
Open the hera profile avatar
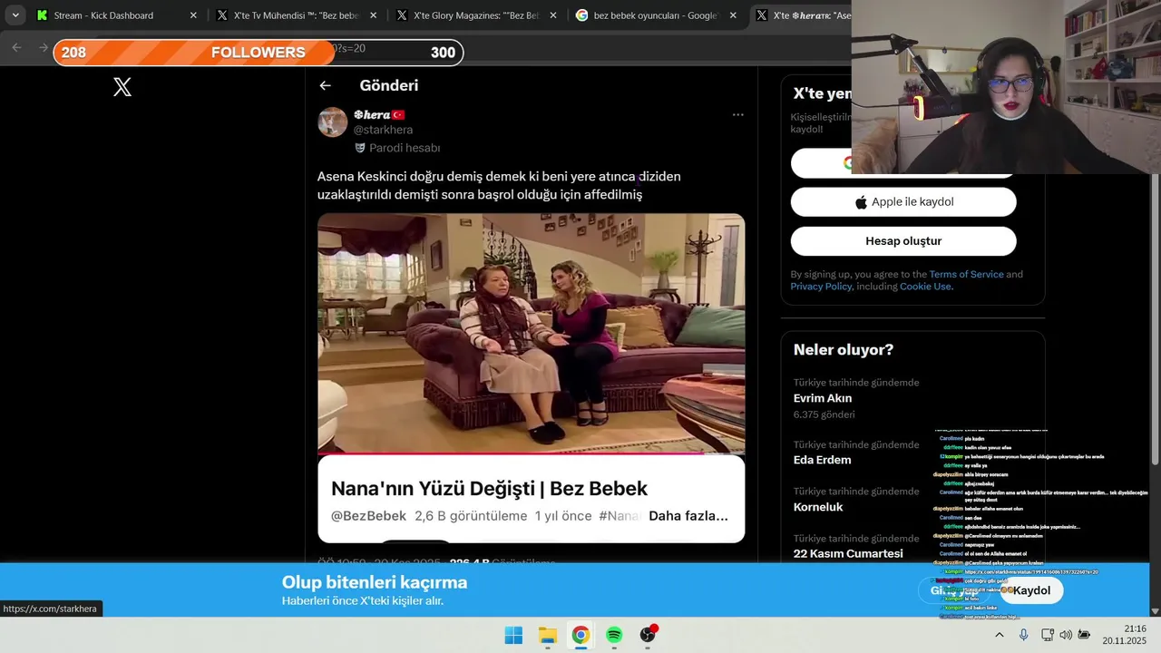tap(332, 122)
